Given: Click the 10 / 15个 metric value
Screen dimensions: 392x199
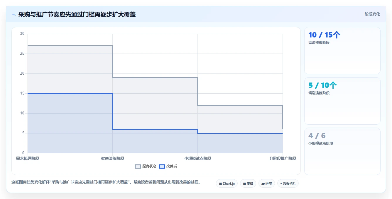Looking at the screenshot, I should tap(324, 35).
